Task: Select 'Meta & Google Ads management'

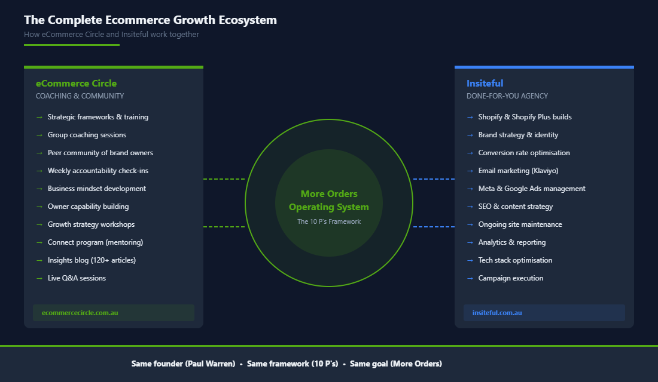Action: 532,189
